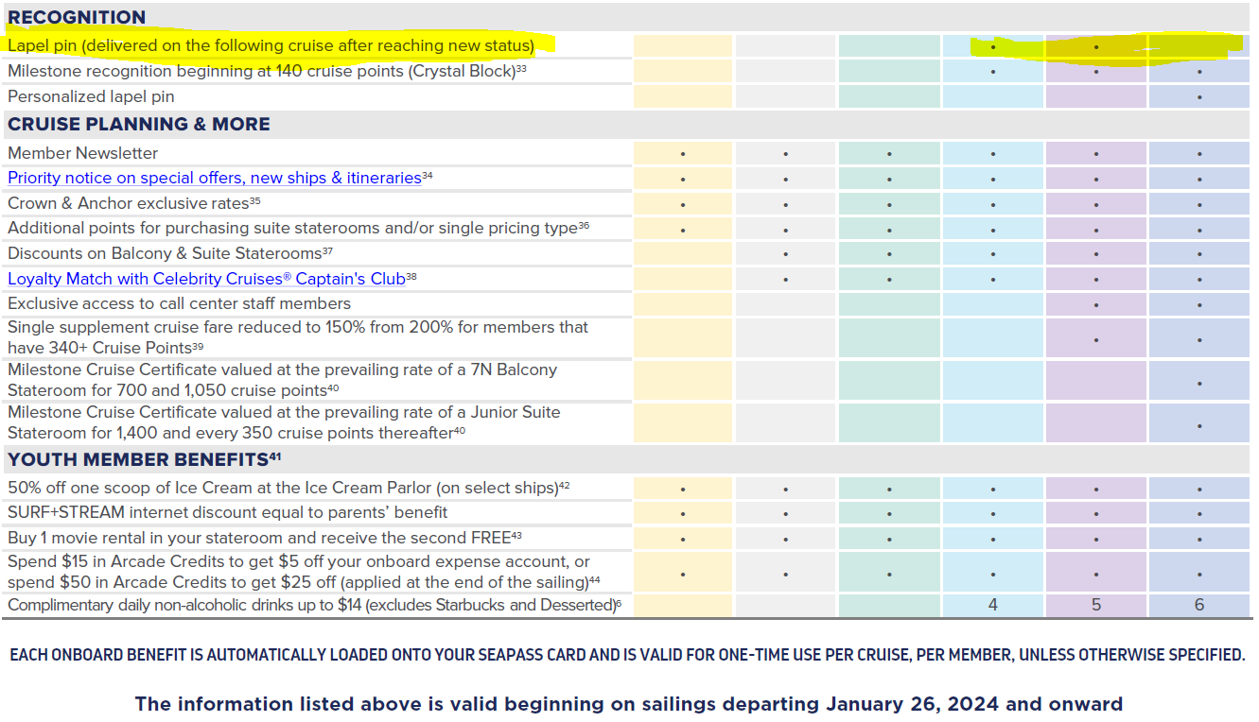Select Exclusive access to call center staff text
This screenshot has width=1259, height=722.
(x=179, y=303)
